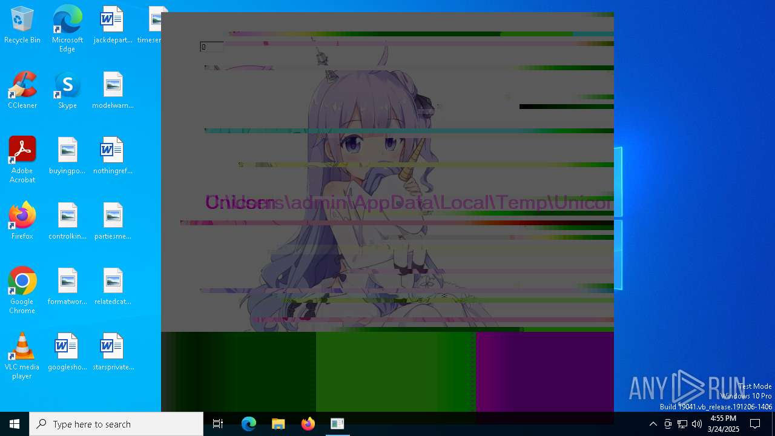
Task: Select the buyingpo image file
Action: 67,156
